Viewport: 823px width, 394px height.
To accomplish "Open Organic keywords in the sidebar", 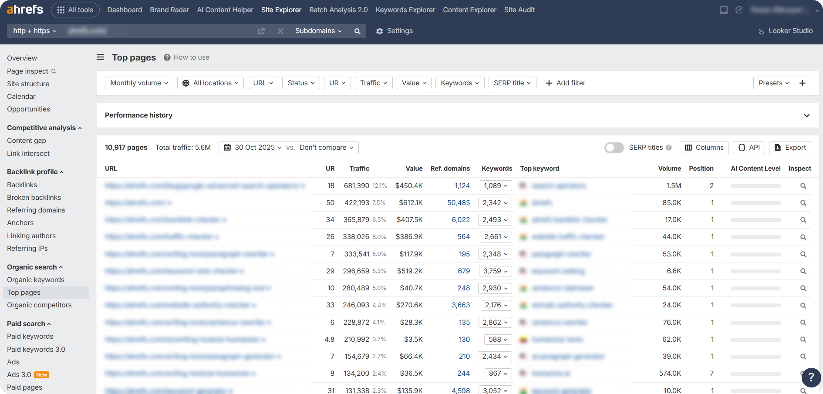I will (36, 280).
